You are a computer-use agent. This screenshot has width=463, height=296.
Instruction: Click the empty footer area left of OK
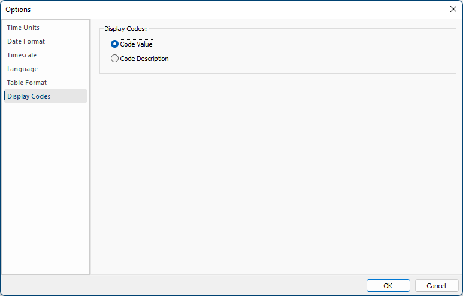click(180, 286)
